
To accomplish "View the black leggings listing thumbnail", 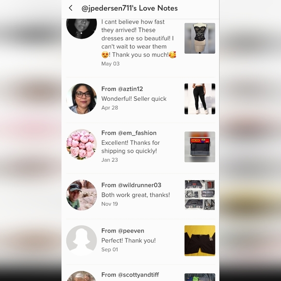I will click(x=200, y=99).
